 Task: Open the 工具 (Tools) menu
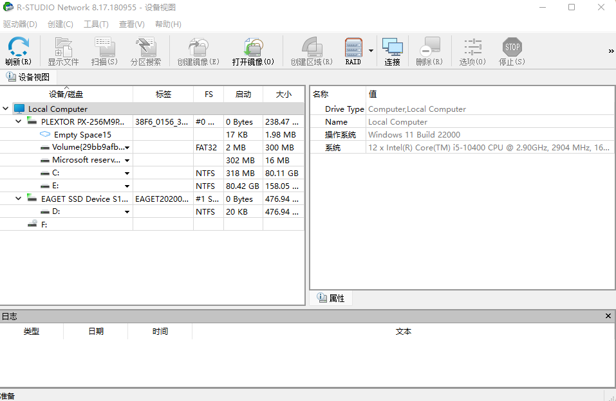(x=95, y=24)
